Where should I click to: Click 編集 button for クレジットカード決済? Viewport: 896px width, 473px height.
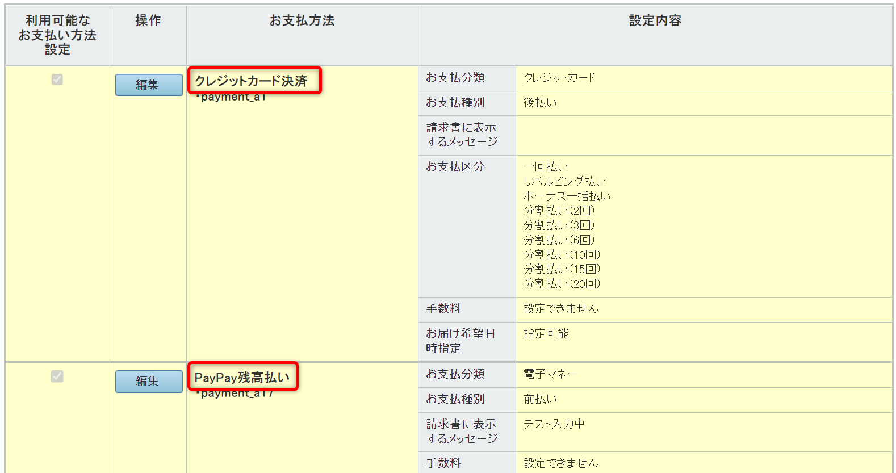point(149,85)
